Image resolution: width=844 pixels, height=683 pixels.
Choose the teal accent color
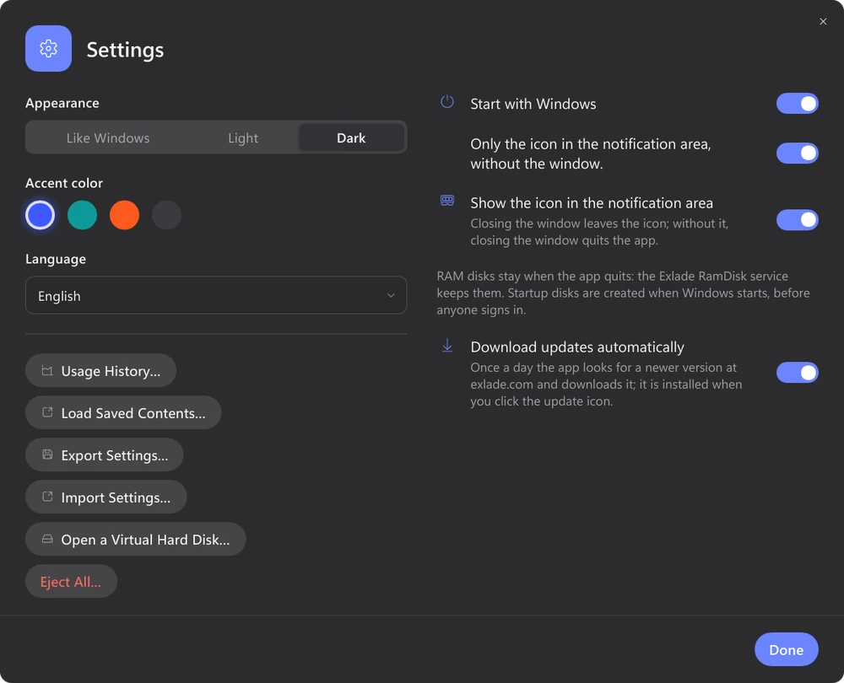point(83,215)
